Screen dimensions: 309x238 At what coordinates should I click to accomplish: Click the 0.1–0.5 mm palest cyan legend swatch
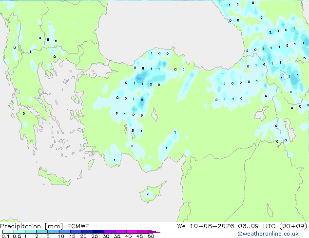coord(8,232)
